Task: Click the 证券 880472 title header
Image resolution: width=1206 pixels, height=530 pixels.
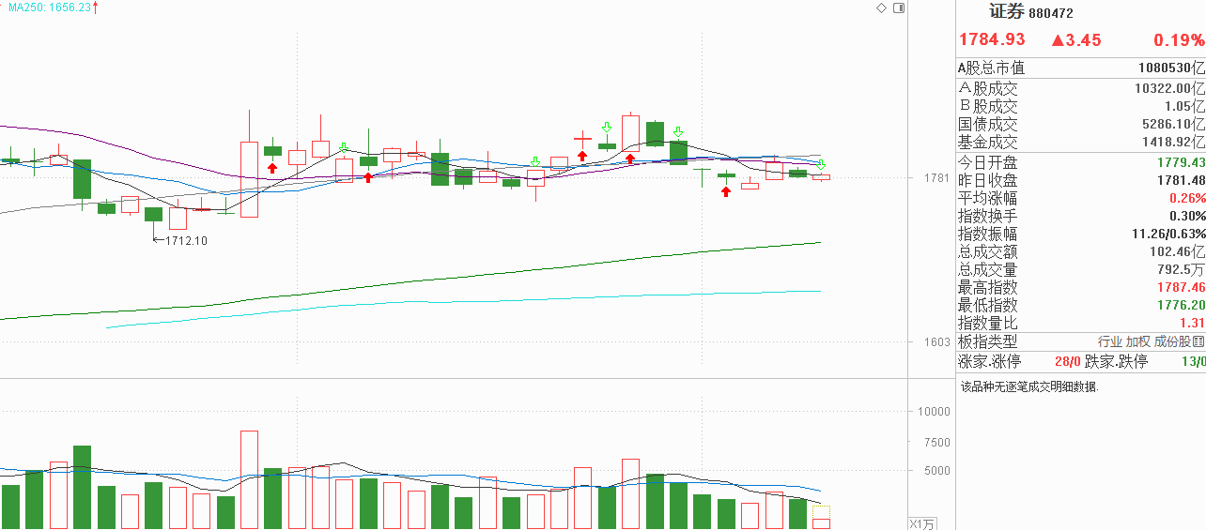Action: 1031,12
